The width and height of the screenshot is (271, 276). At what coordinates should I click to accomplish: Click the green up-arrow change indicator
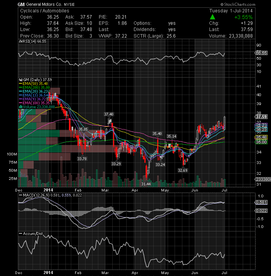[x=213, y=17]
